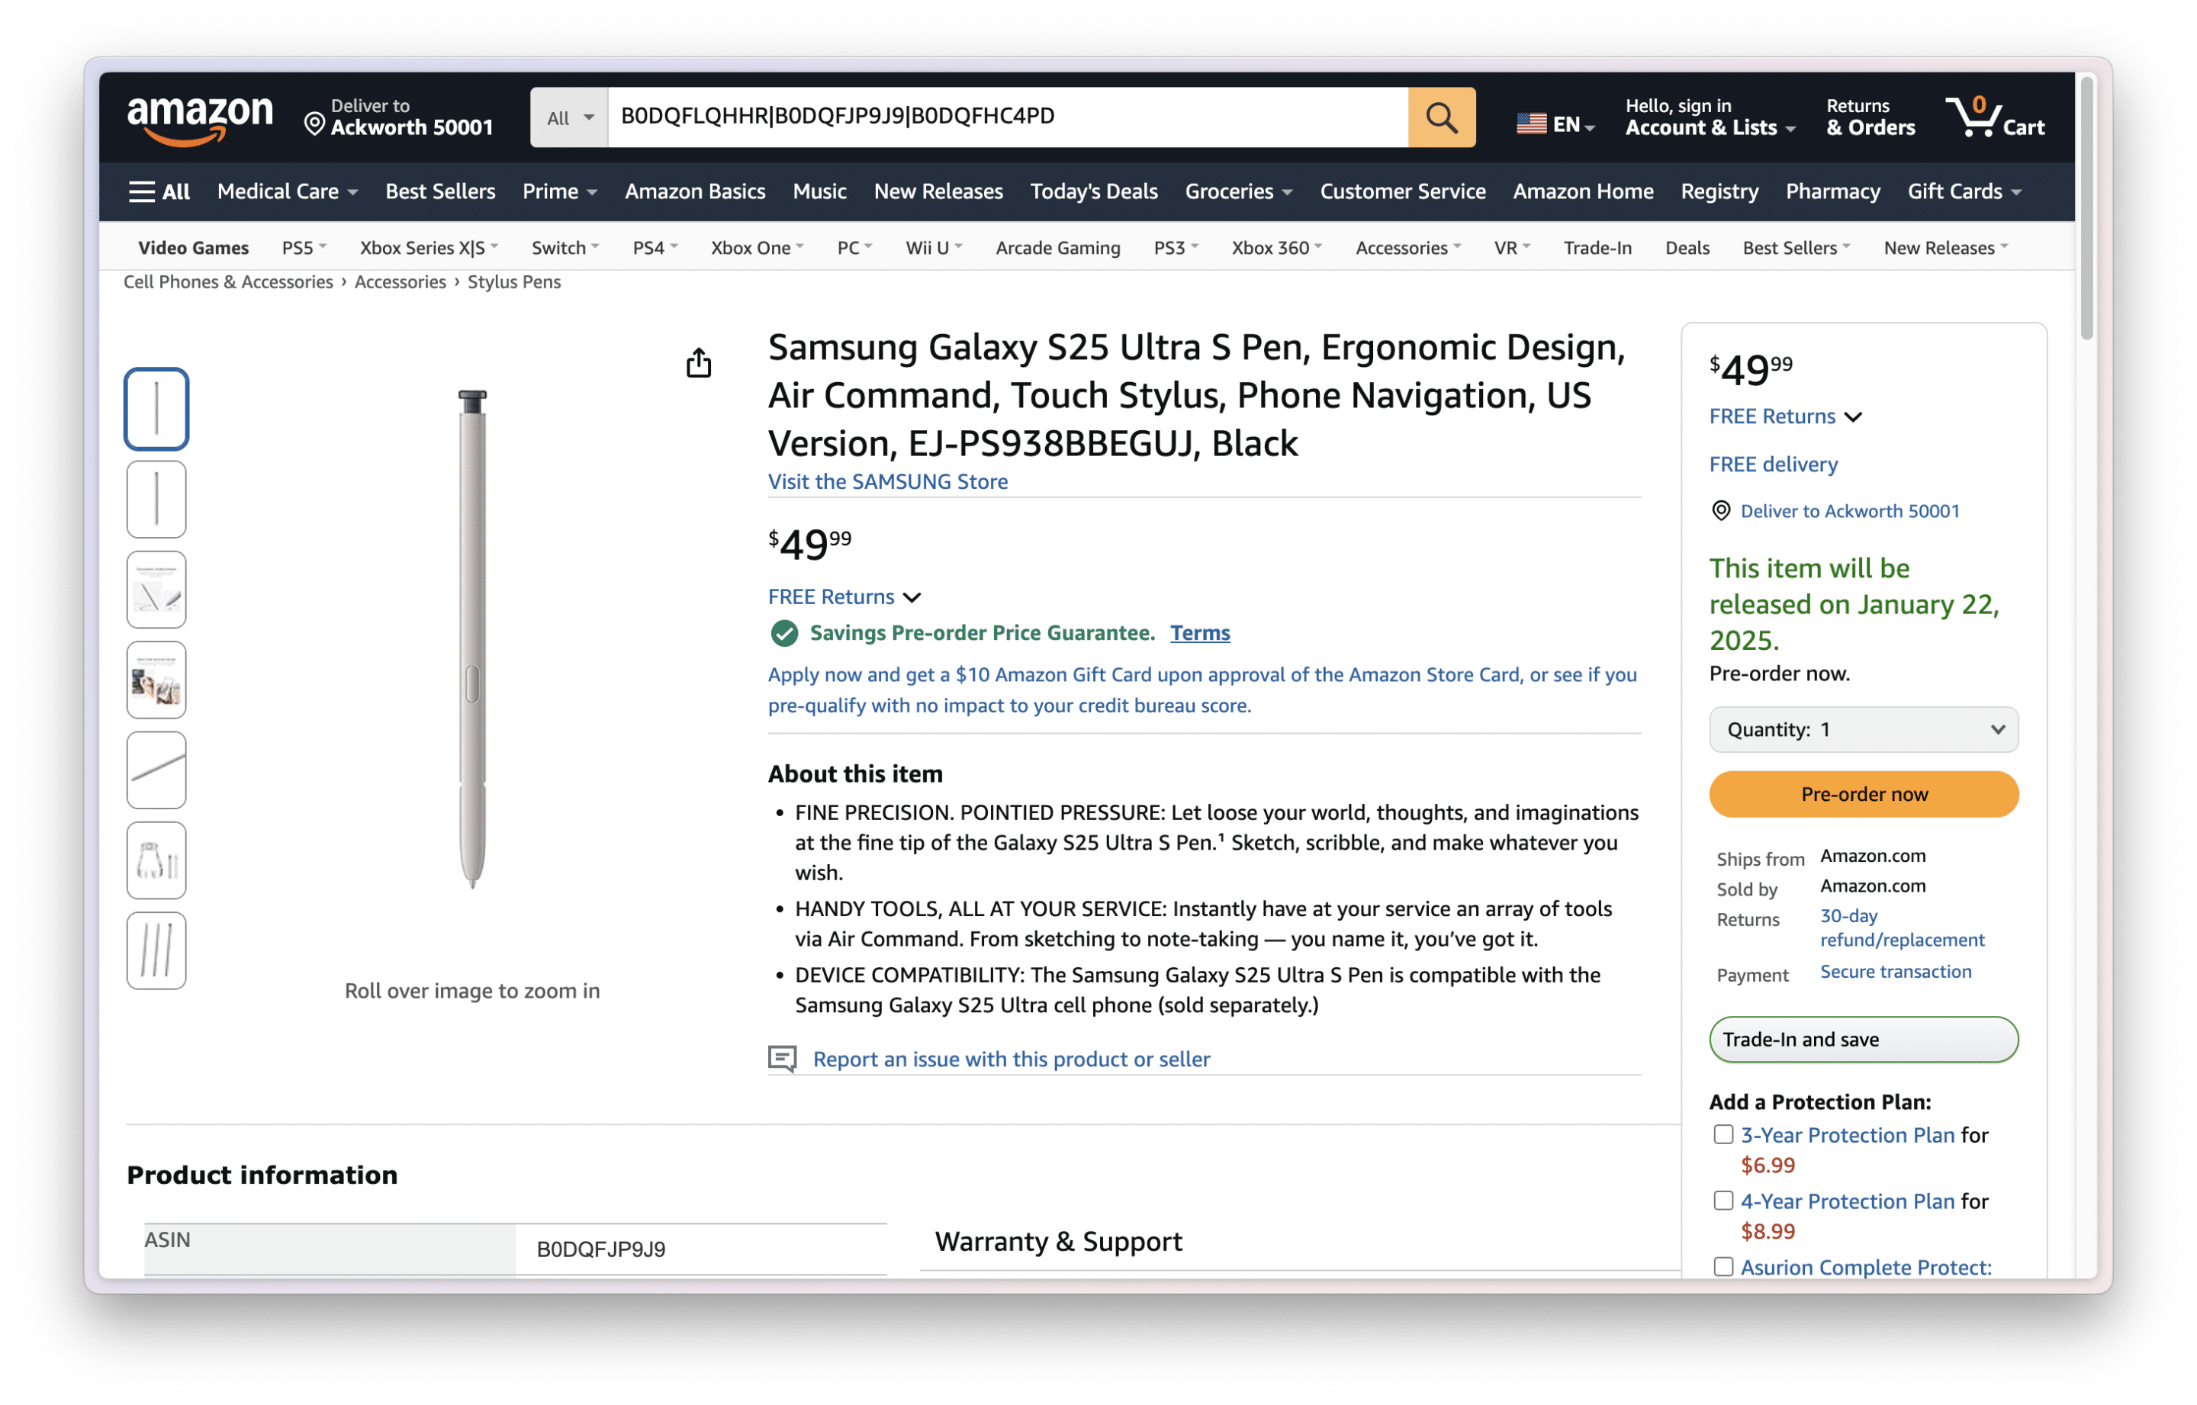Check the 3-Year Protection Plan box
This screenshot has width=2197, height=1405.
tap(1723, 1134)
